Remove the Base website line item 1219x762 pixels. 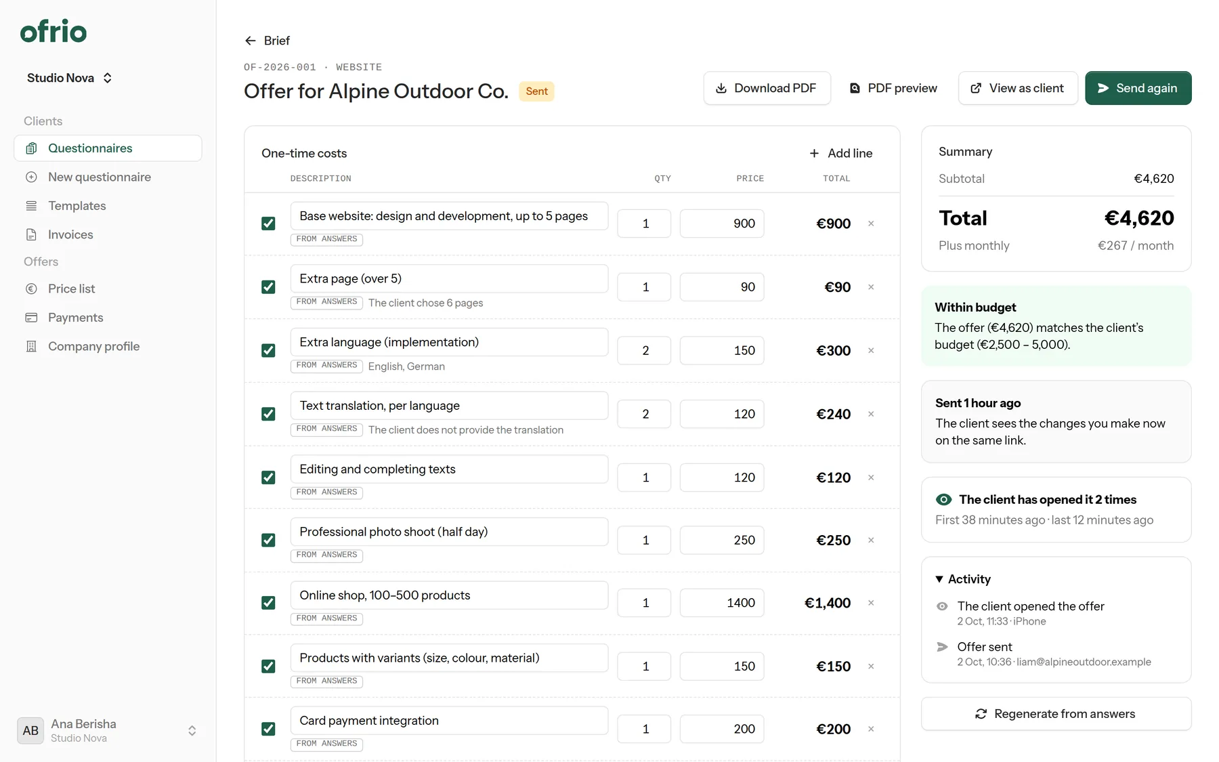871,224
